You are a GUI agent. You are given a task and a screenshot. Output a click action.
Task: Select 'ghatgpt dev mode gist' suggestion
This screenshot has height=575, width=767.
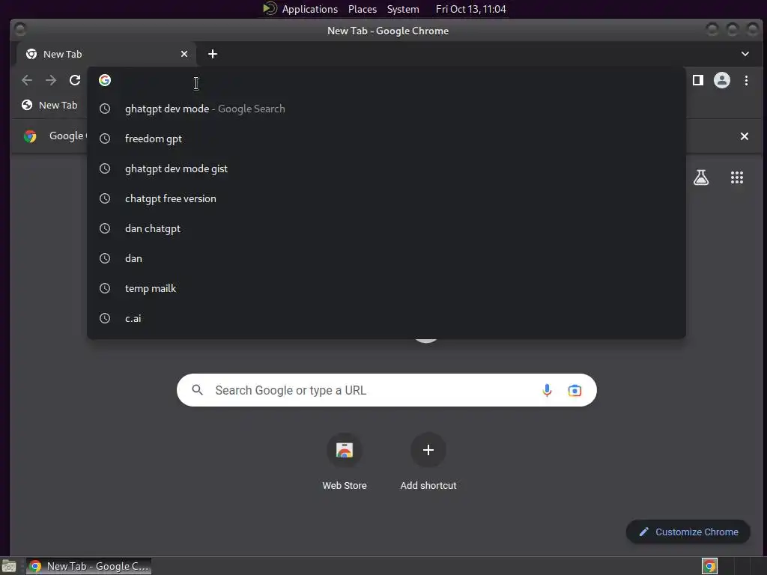pos(386,168)
